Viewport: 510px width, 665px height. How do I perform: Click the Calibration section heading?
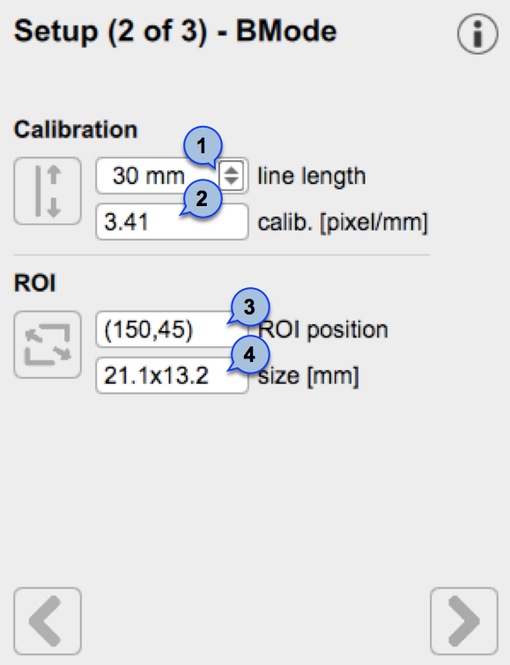pos(76,129)
